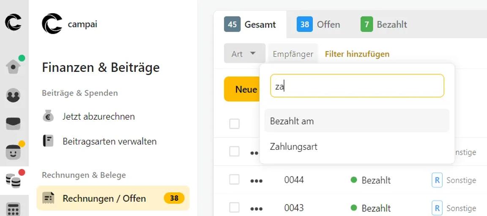Open 'Jetzt abzurechnen' in sidebar
This screenshot has width=487, height=216.
[x=98, y=116]
